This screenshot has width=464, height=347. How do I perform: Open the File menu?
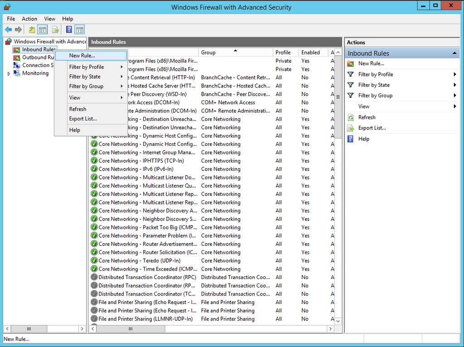pyautogui.click(x=11, y=19)
